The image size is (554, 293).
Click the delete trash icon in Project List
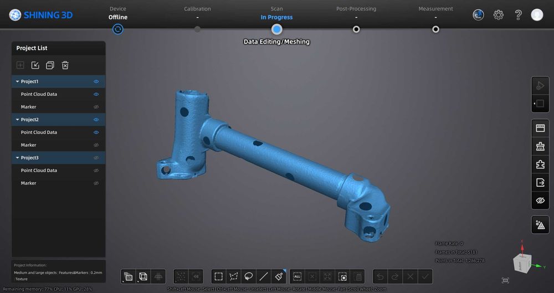[65, 65]
